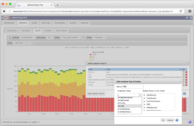Open the Units dropdown Frames/s

click(99, 37)
